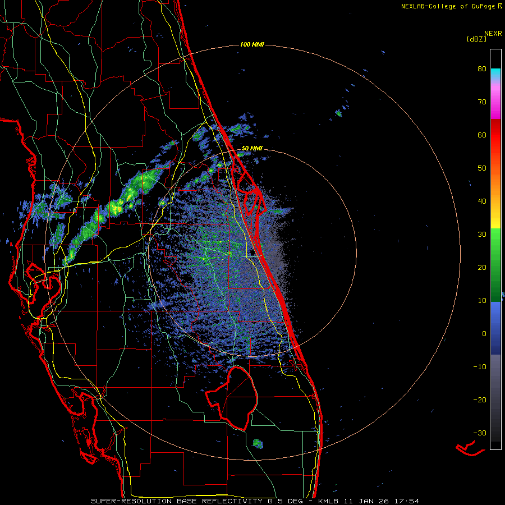Select the 40 value on dBZ scale
This screenshot has height=505, width=505.
[x=482, y=201]
